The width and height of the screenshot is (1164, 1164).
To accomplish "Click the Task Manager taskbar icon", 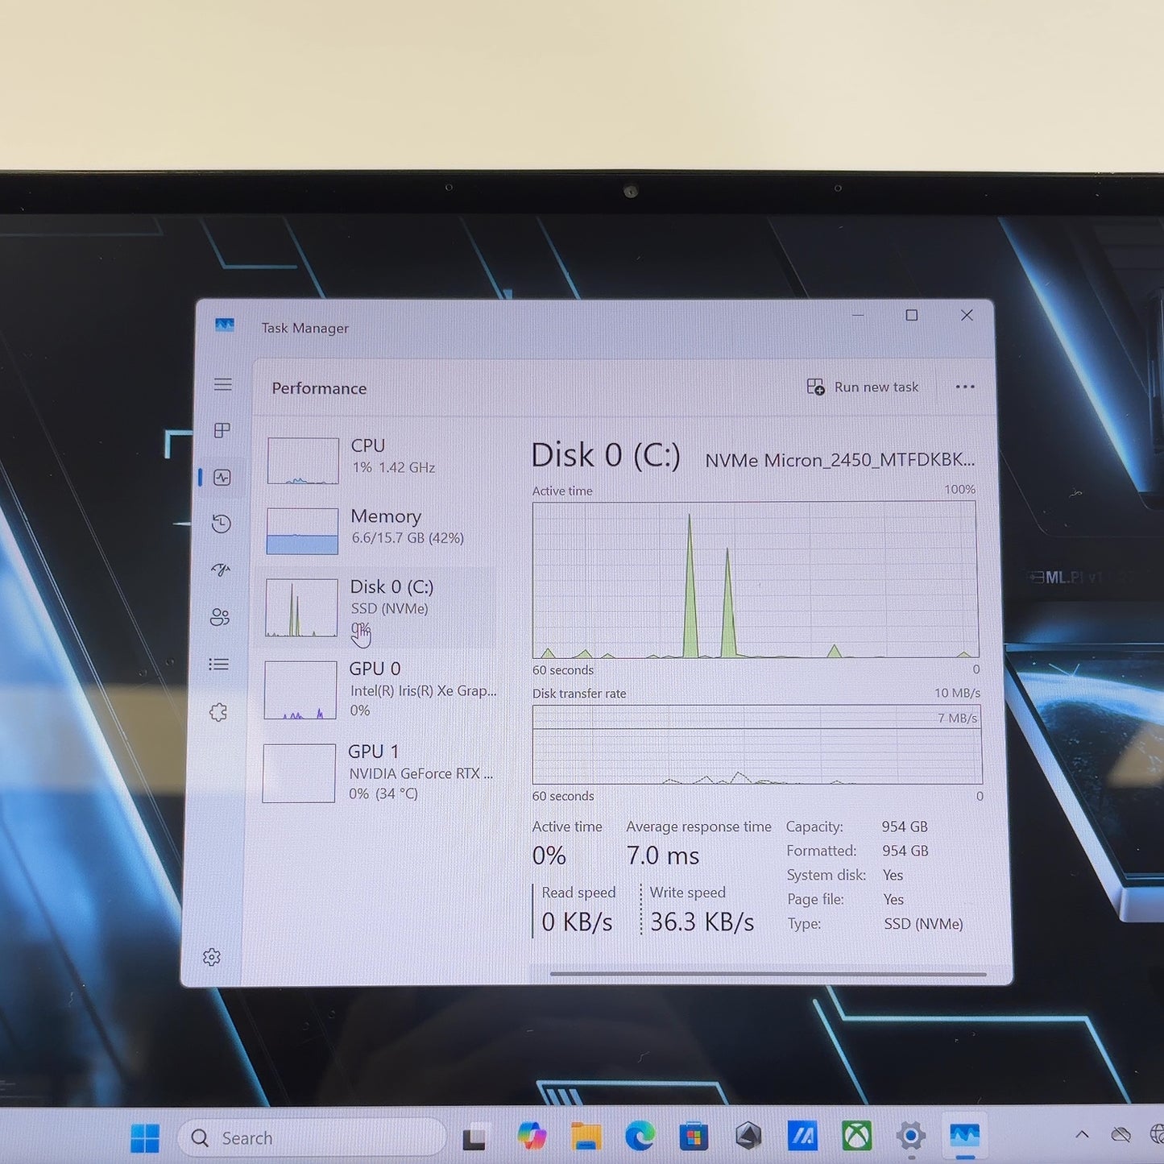I will click(964, 1137).
